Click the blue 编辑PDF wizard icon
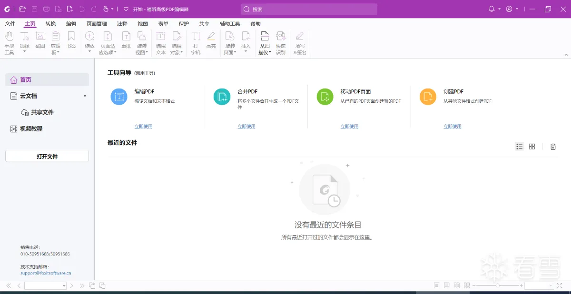 119,97
